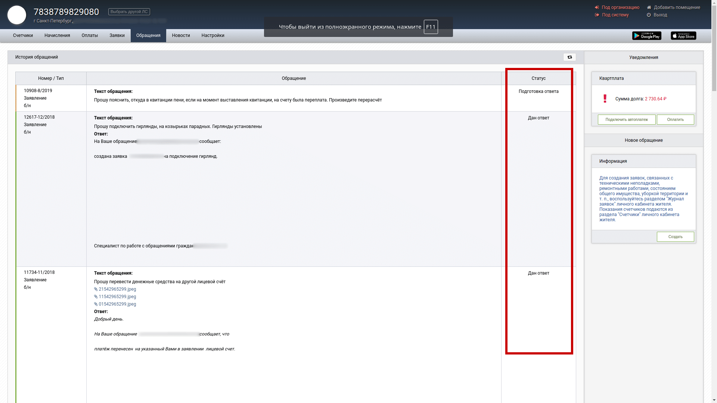Go to the Оплаты tab
717x403 pixels.
[x=90, y=36]
